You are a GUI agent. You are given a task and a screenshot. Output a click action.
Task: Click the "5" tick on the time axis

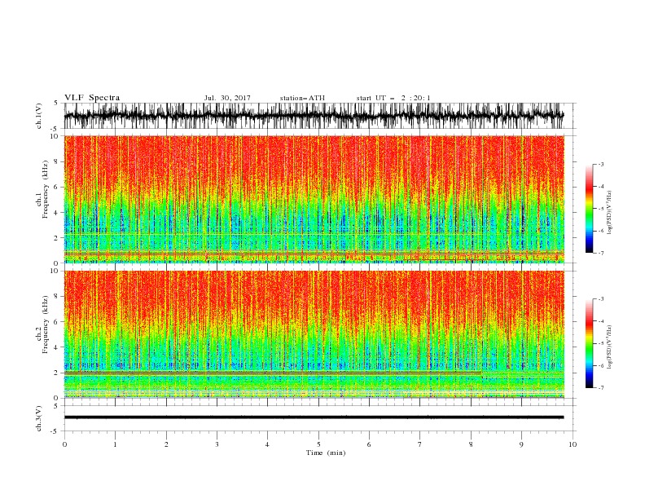pos(318,444)
